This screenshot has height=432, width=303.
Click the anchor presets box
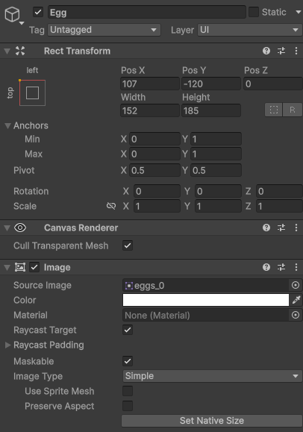[x=32, y=93]
